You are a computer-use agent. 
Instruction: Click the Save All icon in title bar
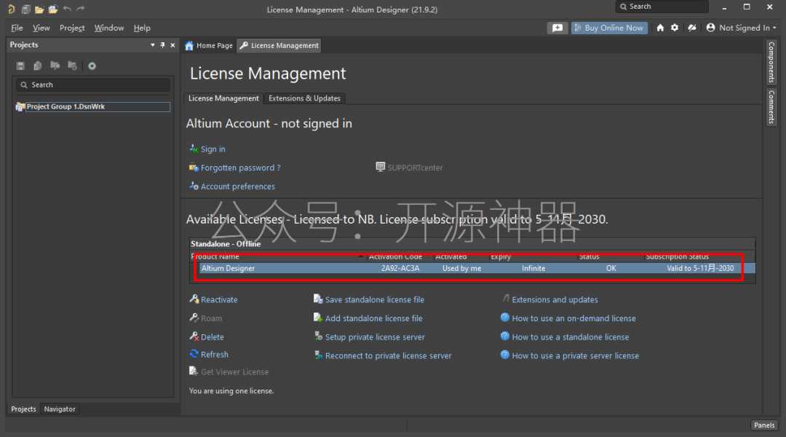coord(25,9)
